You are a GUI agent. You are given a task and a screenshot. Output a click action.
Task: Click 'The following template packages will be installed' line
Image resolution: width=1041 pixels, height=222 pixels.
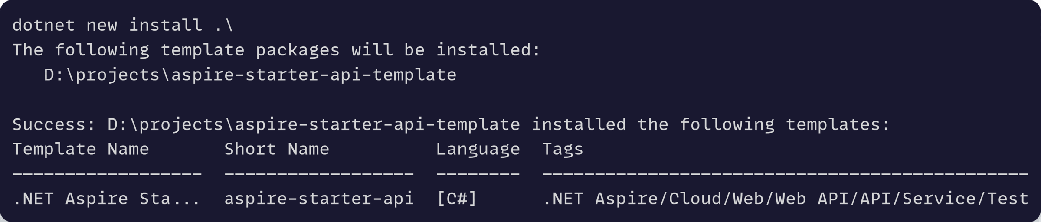(x=276, y=50)
